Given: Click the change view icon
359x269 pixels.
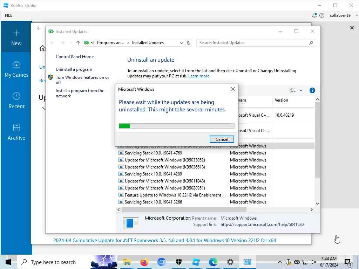Looking at the screenshot, I should [x=293, y=90].
